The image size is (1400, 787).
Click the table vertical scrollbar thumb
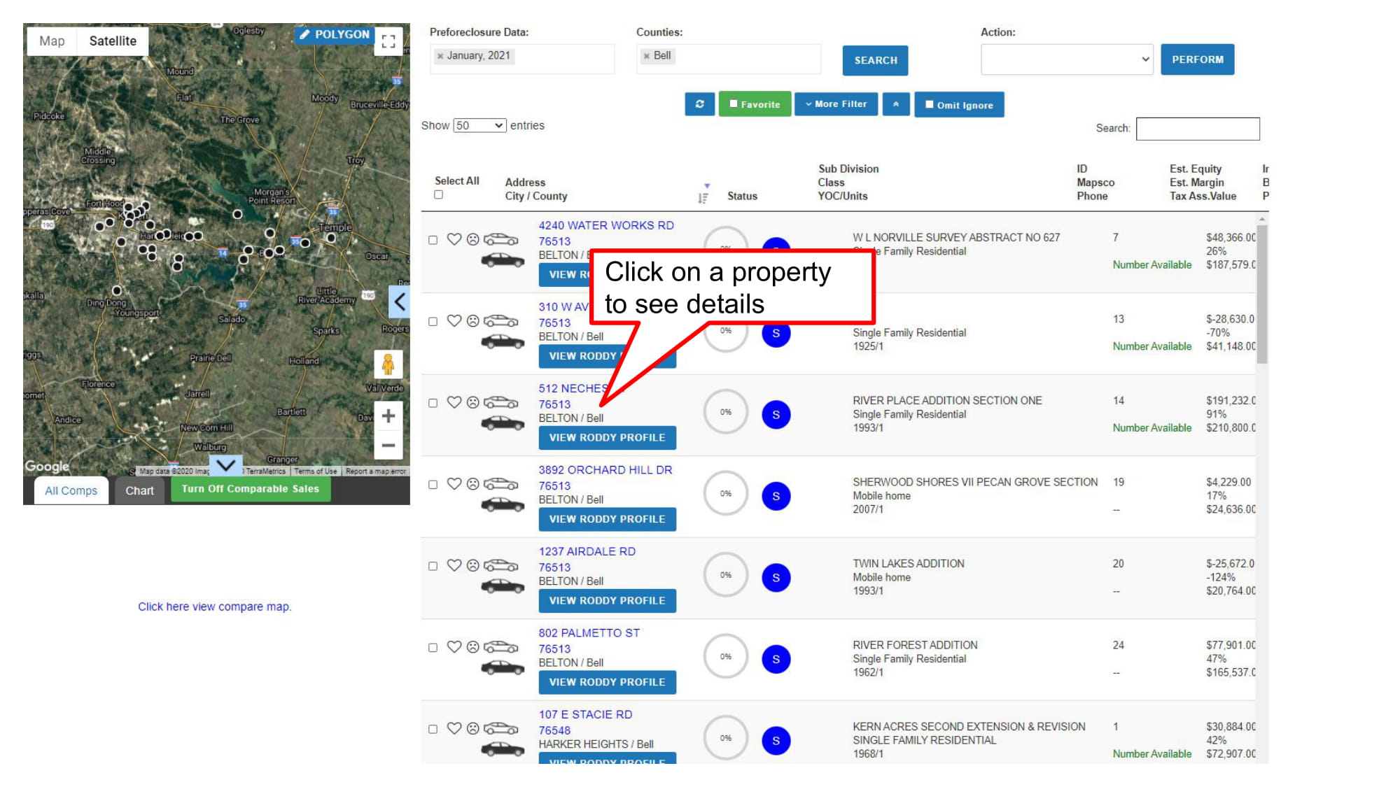point(1261,294)
